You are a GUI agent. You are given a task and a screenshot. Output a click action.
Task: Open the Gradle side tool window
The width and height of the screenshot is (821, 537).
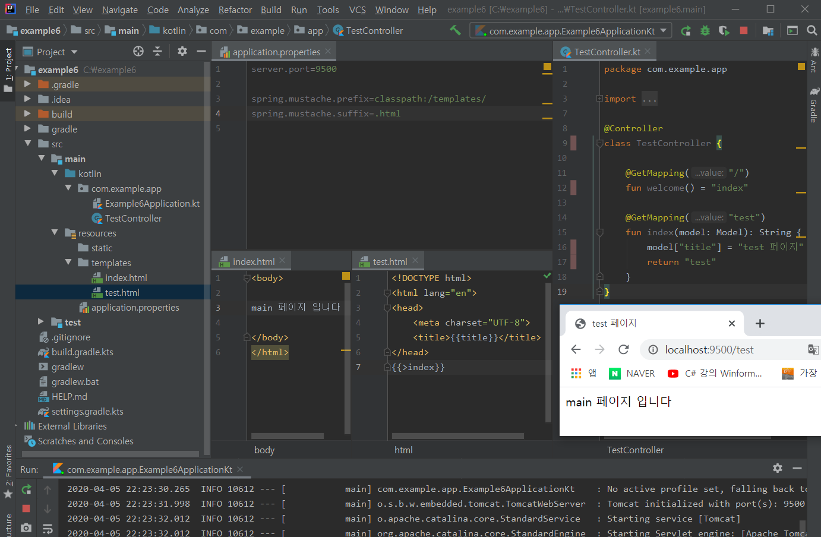[x=813, y=106]
